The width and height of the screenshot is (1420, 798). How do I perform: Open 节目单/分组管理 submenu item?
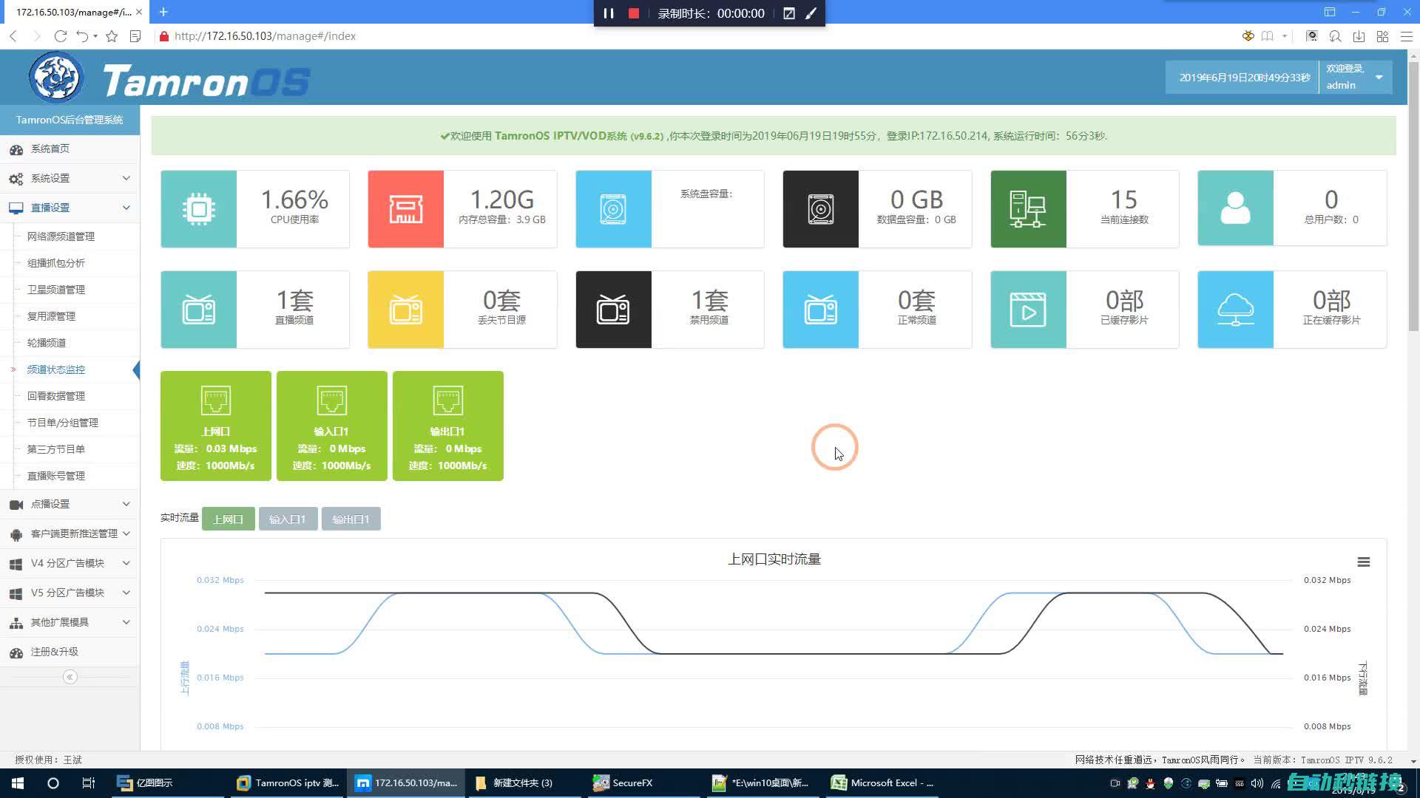63,423
